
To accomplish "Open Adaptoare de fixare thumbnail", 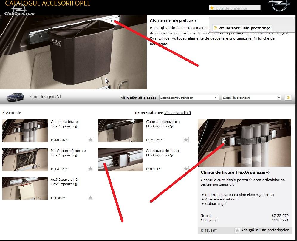I will coord(120,160).
